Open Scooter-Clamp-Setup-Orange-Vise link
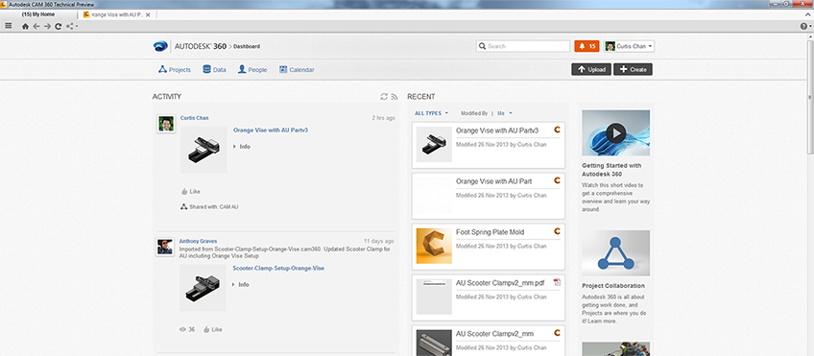814x356 pixels. click(278, 269)
